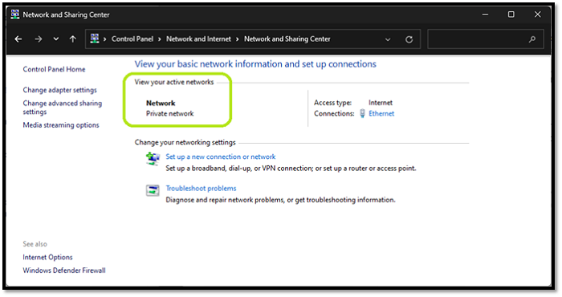Viewport: 562px width, 297px height.
Task: Expand the chevron after Control Panel breadcrumb
Action: tap(160, 39)
